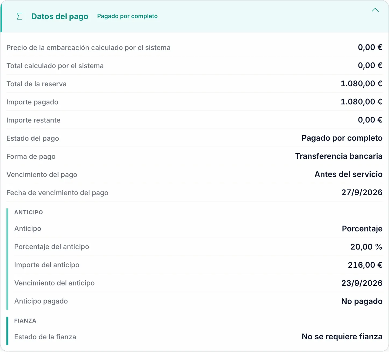
Task: Select the 'Forma de pago' label
Action: (31, 156)
